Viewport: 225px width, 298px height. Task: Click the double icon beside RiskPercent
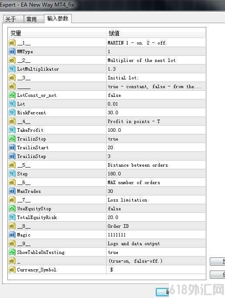12,113
